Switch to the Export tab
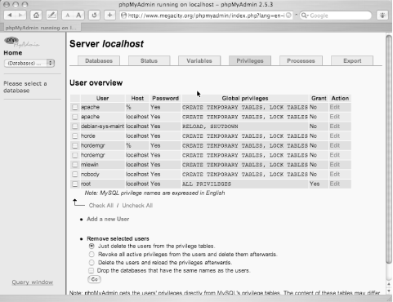393x302 pixels. [352, 60]
